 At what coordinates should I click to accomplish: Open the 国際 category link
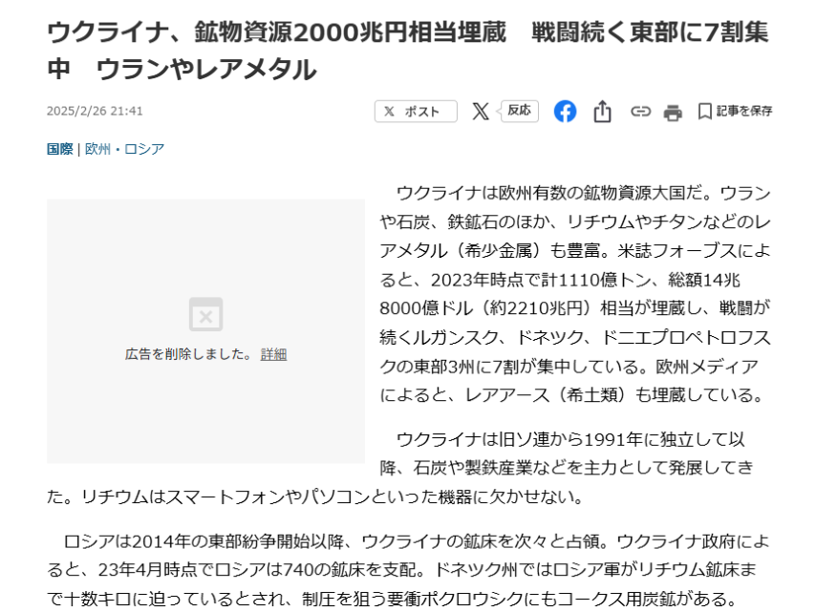[x=60, y=149]
